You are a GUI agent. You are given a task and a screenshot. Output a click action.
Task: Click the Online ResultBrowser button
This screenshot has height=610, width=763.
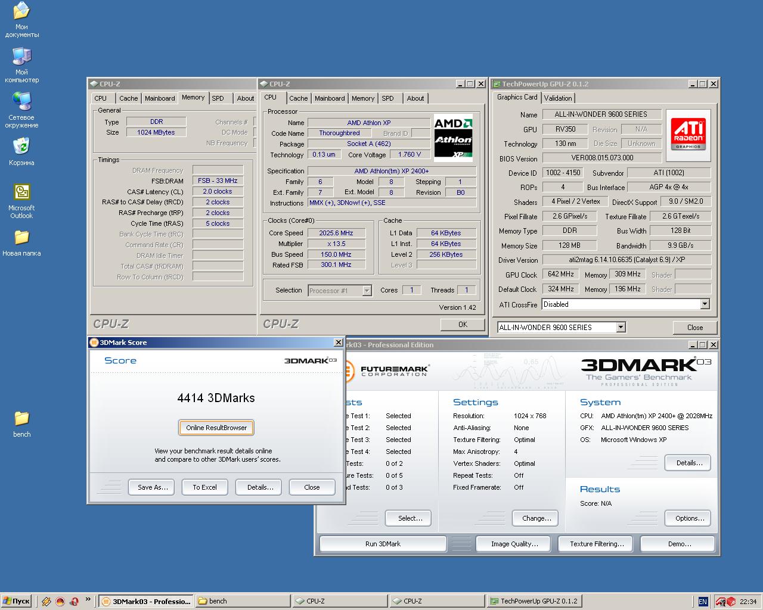[x=216, y=428]
